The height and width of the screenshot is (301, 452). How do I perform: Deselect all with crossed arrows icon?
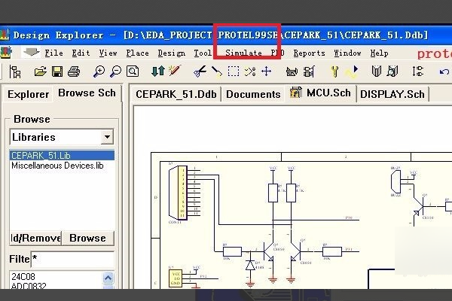tap(250, 71)
